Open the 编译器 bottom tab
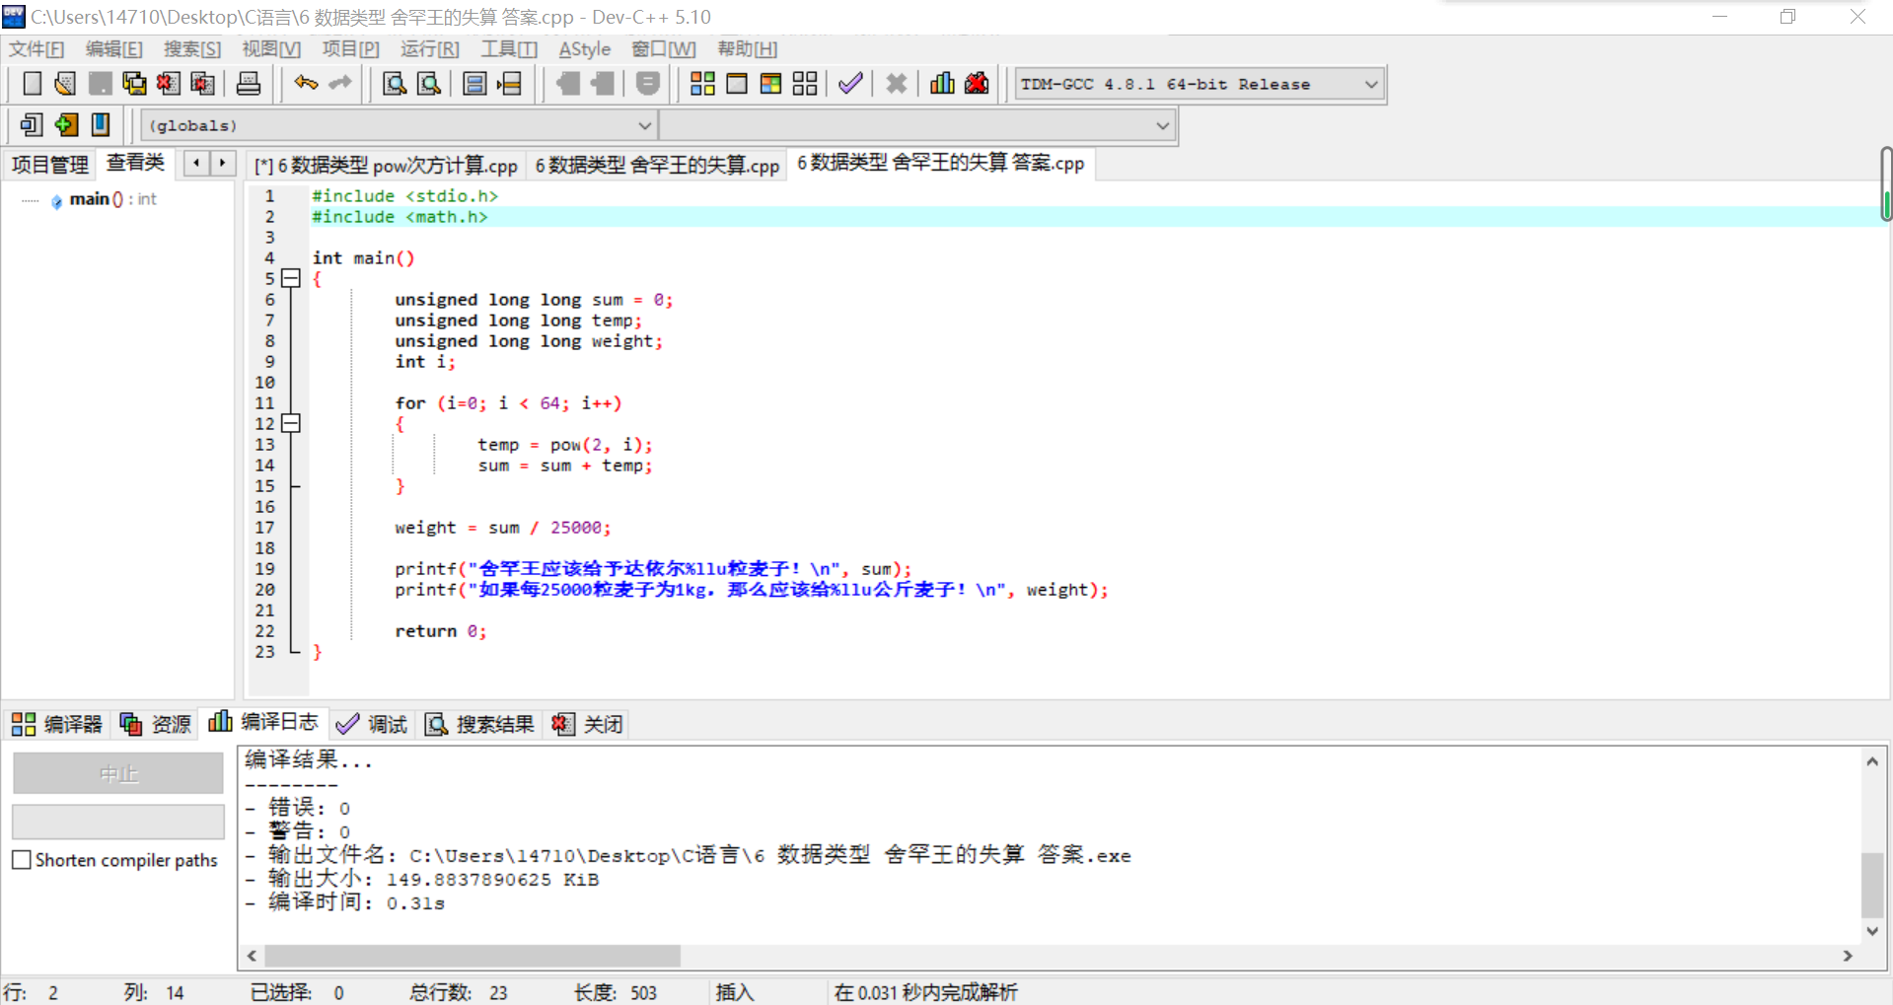 [58, 725]
